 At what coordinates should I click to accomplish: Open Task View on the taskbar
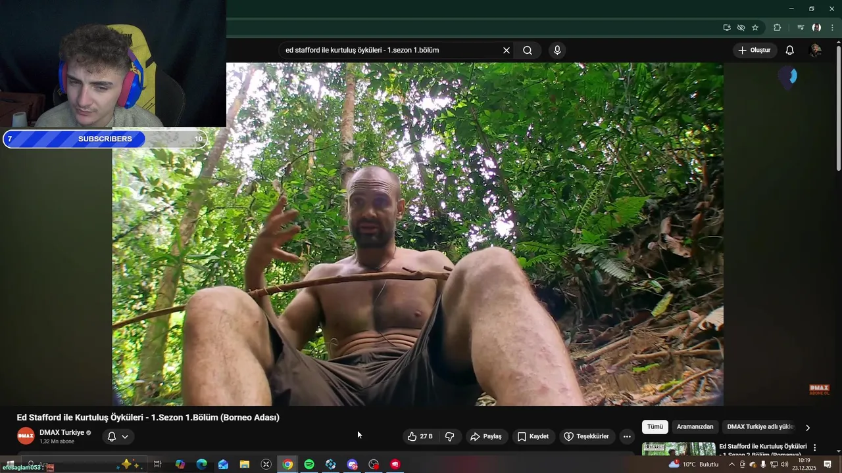coord(158,464)
